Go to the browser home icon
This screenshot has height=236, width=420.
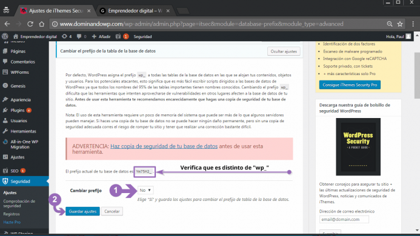point(42,24)
